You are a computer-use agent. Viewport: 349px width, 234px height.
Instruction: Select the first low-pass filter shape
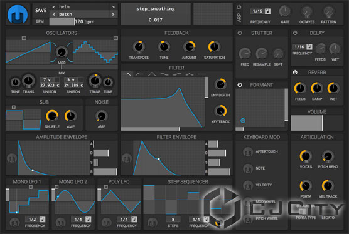click(x=127, y=74)
